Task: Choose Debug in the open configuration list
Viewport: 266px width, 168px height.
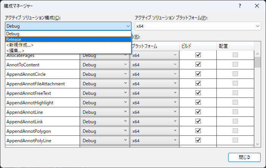Action: 68,34
